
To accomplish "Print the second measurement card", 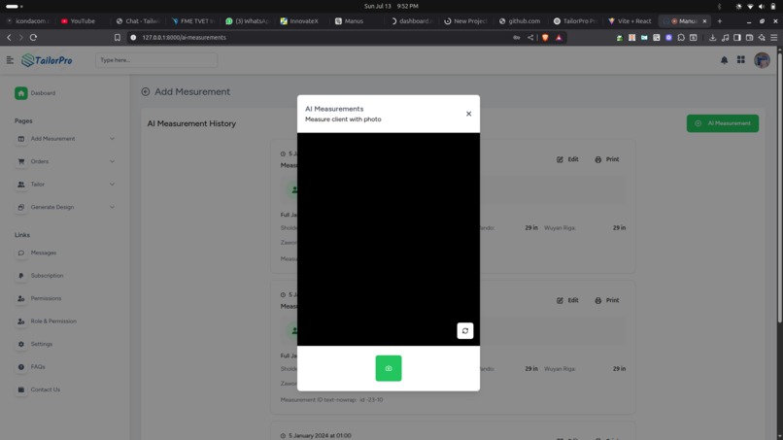I will 607,300.
